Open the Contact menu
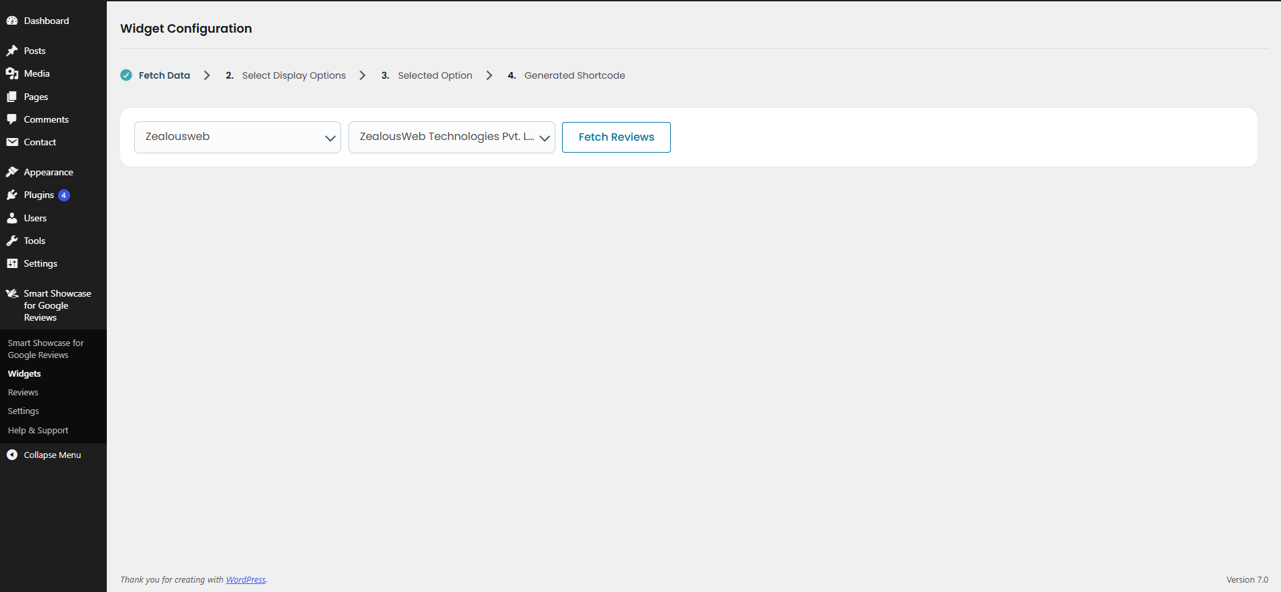 click(x=53, y=142)
